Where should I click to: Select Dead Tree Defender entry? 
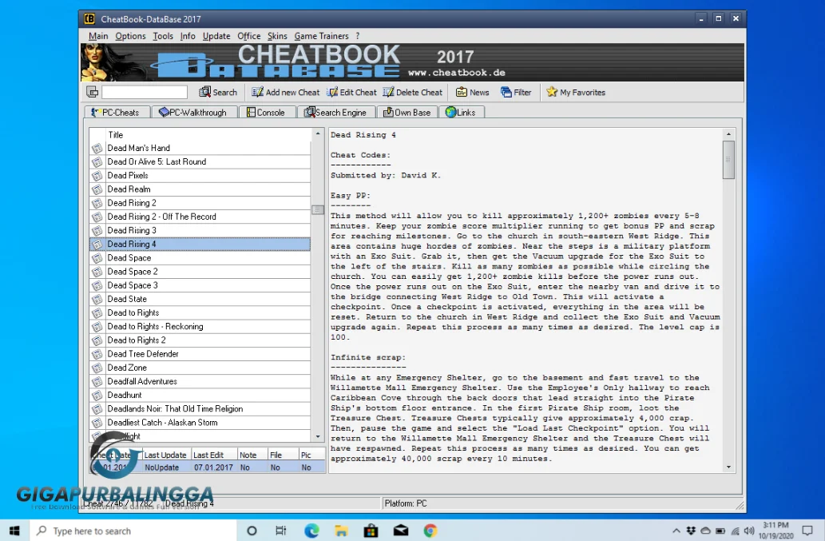(x=200, y=354)
